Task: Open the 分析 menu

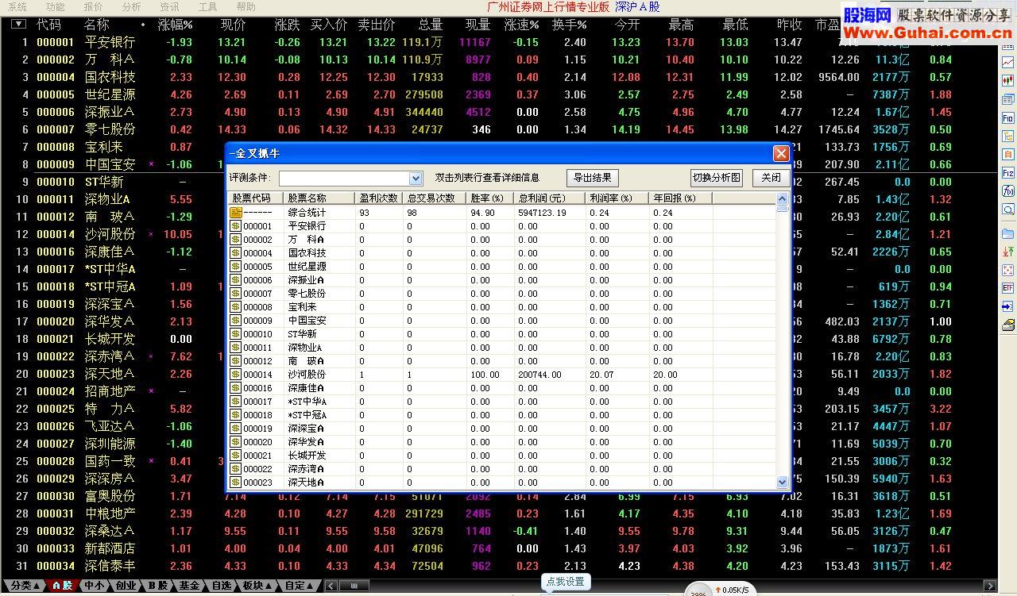Action: pos(131,6)
